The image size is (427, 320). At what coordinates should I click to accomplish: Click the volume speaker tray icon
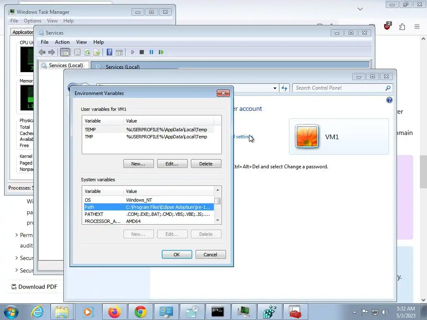click(x=385, y=312)
